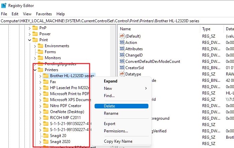Click the Action DWORD value icon

[122, 42]
